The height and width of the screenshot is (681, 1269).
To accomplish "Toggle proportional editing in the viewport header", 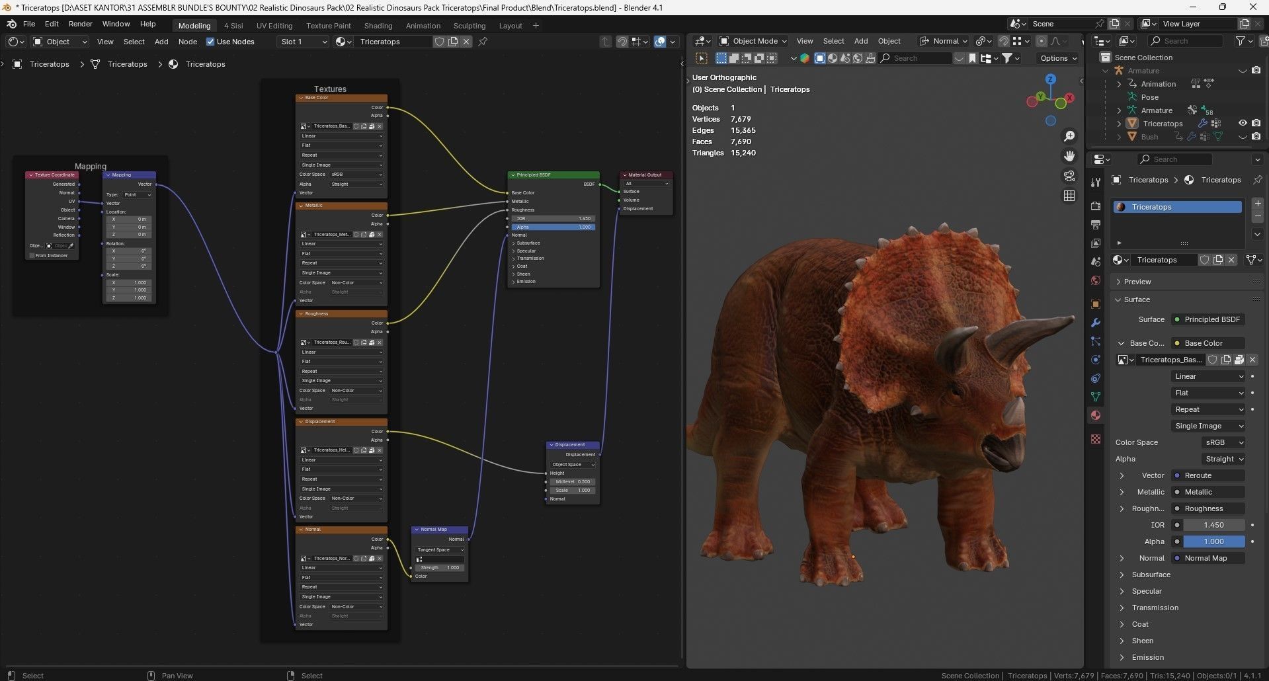I will [1042, 41].
